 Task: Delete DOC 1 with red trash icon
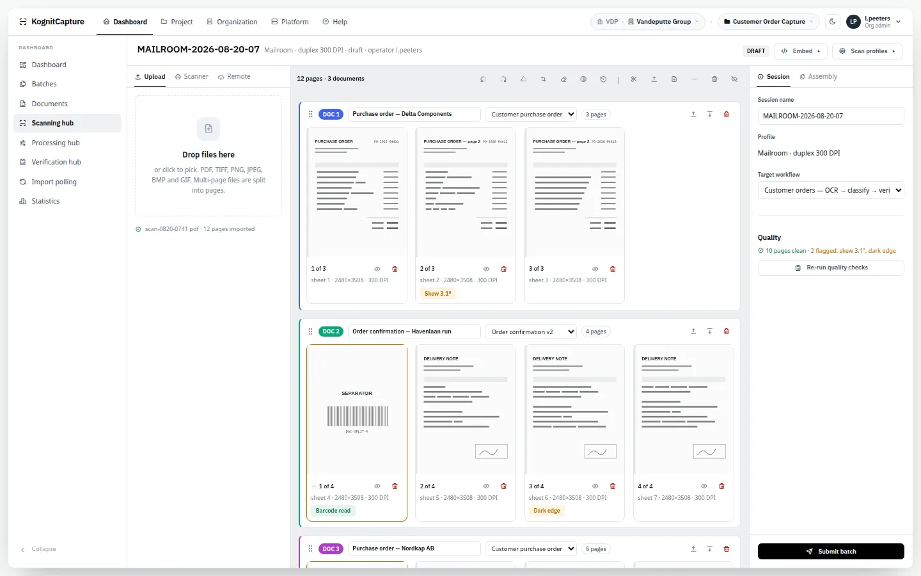point(727,115)
